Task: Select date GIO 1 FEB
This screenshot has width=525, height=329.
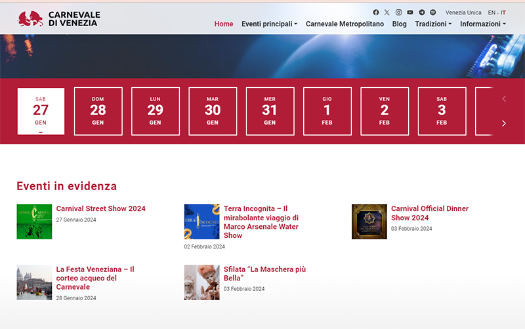Action: (x=327, y=111)
